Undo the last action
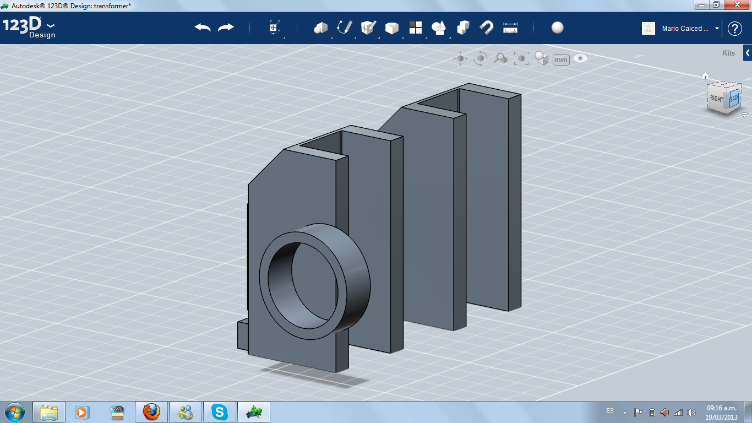 tap(203, 28)
